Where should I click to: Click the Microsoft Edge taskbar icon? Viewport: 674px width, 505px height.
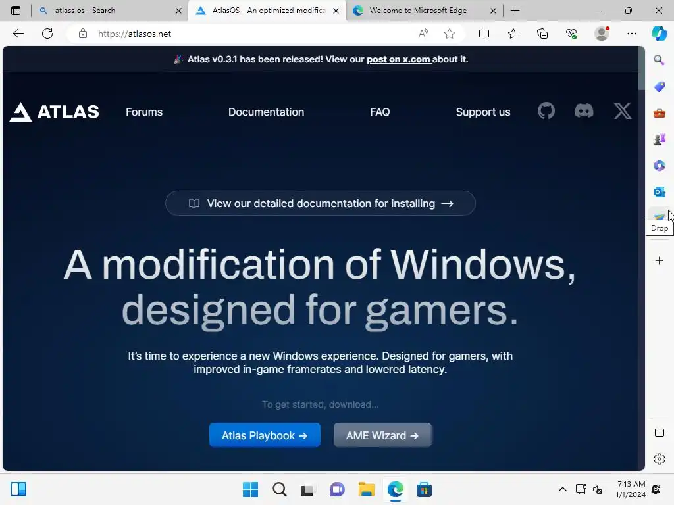[395, 489]
